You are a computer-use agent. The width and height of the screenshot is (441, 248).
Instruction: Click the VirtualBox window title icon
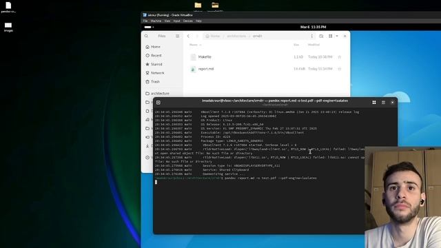(x=145, y=15)
